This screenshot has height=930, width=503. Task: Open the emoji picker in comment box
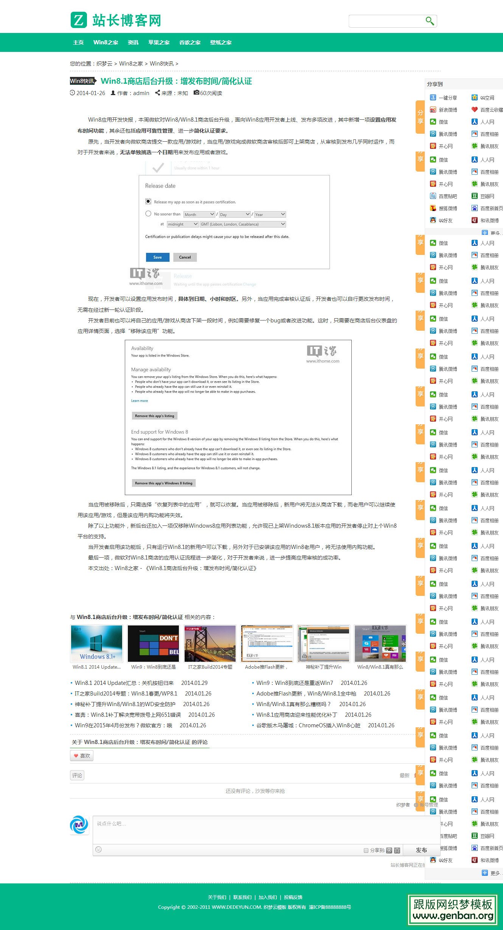click(99, 850)
